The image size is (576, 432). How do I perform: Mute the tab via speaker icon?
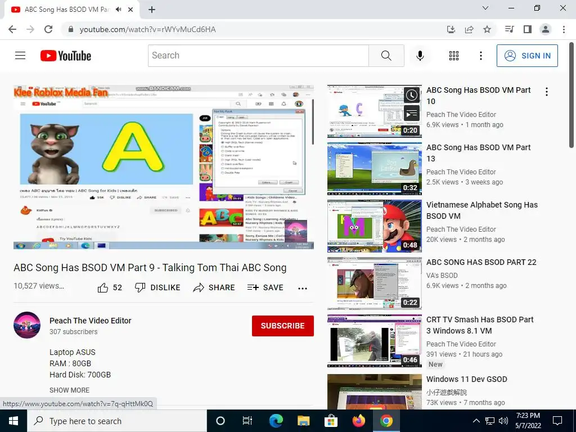[118, 10]
